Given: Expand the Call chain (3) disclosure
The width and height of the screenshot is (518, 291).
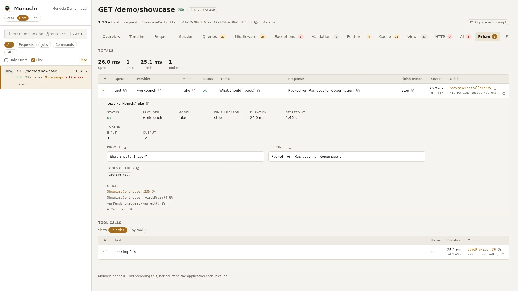Looking at the screenshot, I should [120, 209].
